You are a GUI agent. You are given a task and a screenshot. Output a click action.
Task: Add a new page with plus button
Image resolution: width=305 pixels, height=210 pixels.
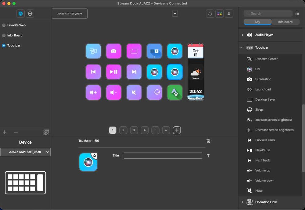click(x=177, y=130)
